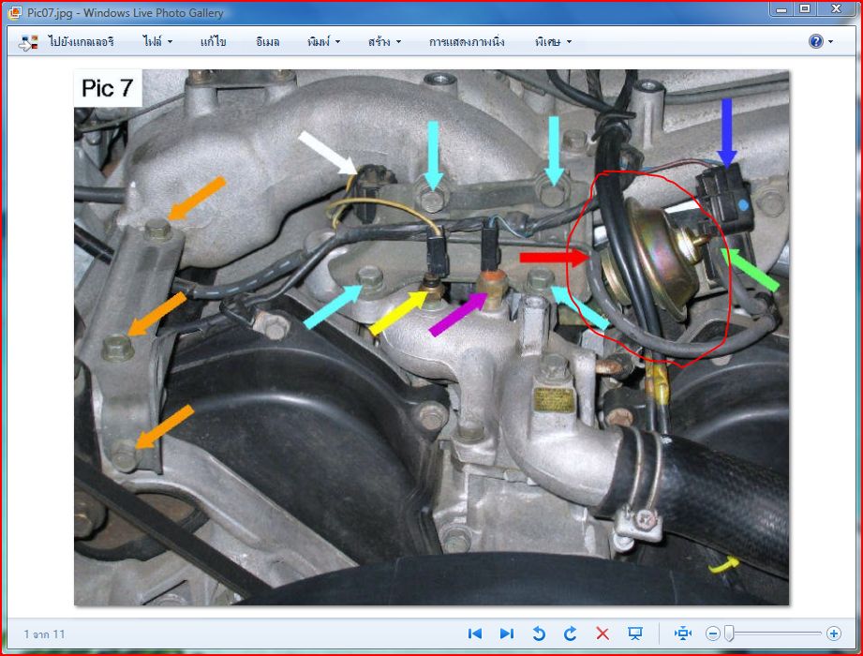Screen dimensions: 863x656
Task: Click the fit-to-window icon
Action: [x=683, y=634]
